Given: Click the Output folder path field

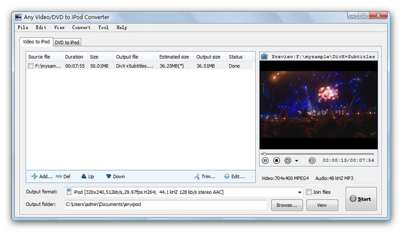Looking at the screenshot, I should (166, 205).
